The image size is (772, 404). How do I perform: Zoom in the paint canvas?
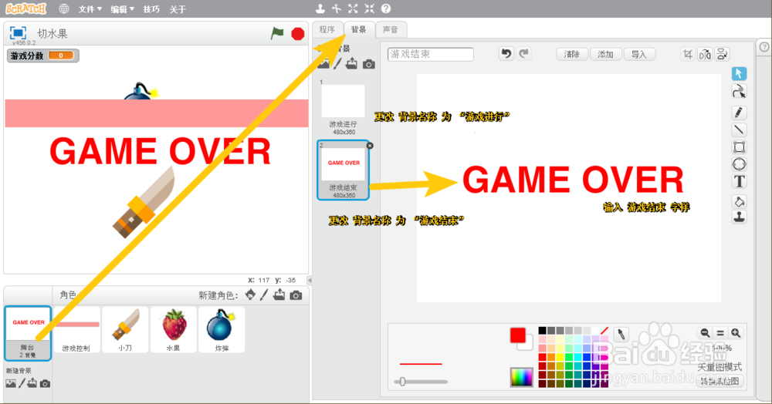point(736,333)
